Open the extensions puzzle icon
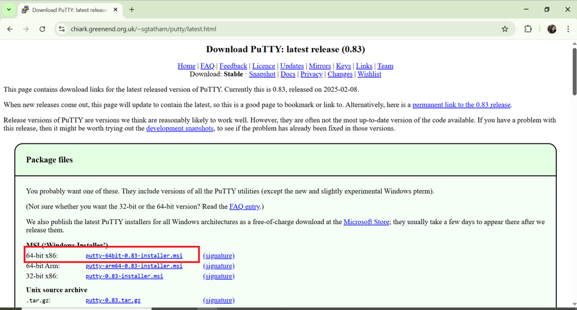 click(x=528, y=29)
